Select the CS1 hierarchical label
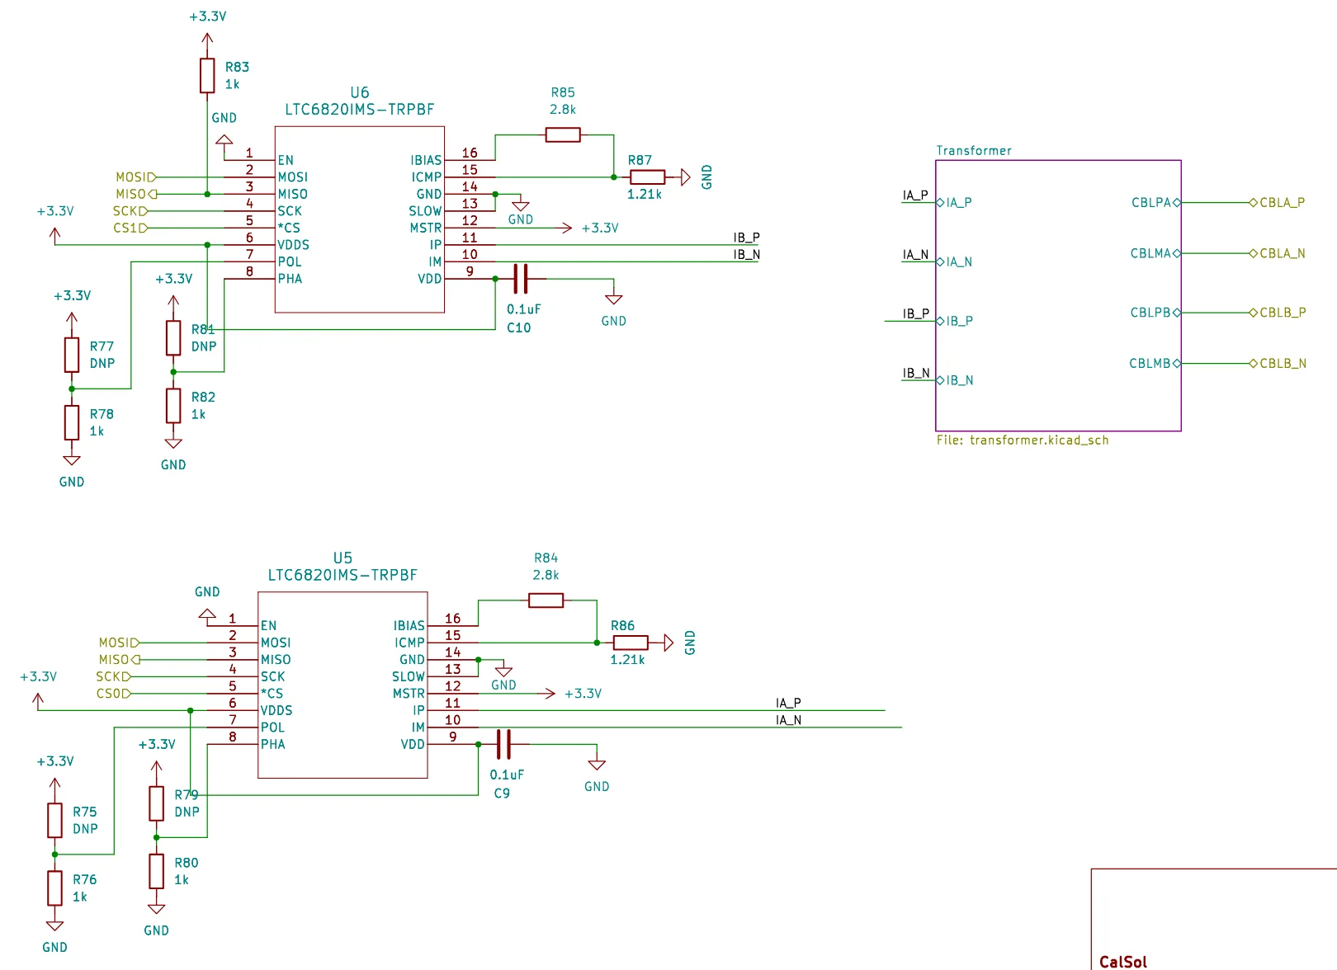This screenshot has width=1337, height=970. [x=130, y=228]
